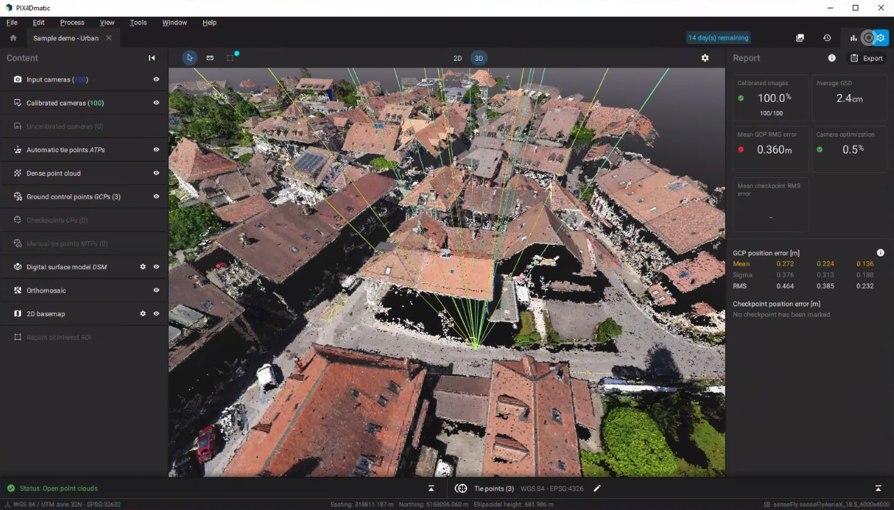Toggle Digital surface model visibility
The image size is (894, 510).
click(156, 267)
